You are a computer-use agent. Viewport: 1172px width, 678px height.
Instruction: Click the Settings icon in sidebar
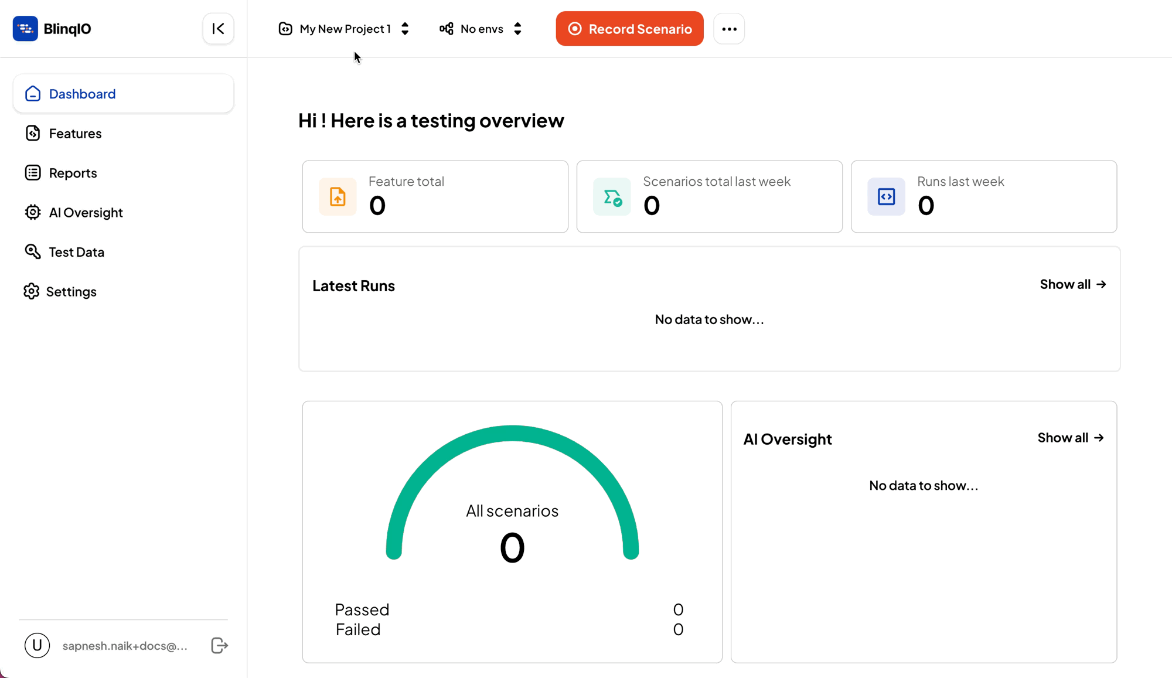pyautogui.click(x=32, y=291)
